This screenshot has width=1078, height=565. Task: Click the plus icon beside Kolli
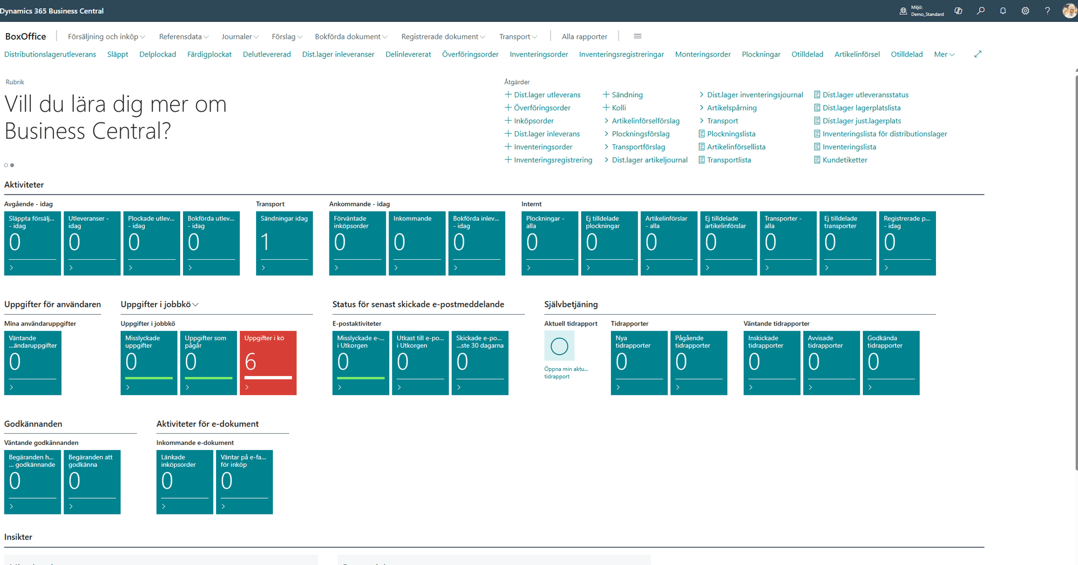[x=606, y=108]
